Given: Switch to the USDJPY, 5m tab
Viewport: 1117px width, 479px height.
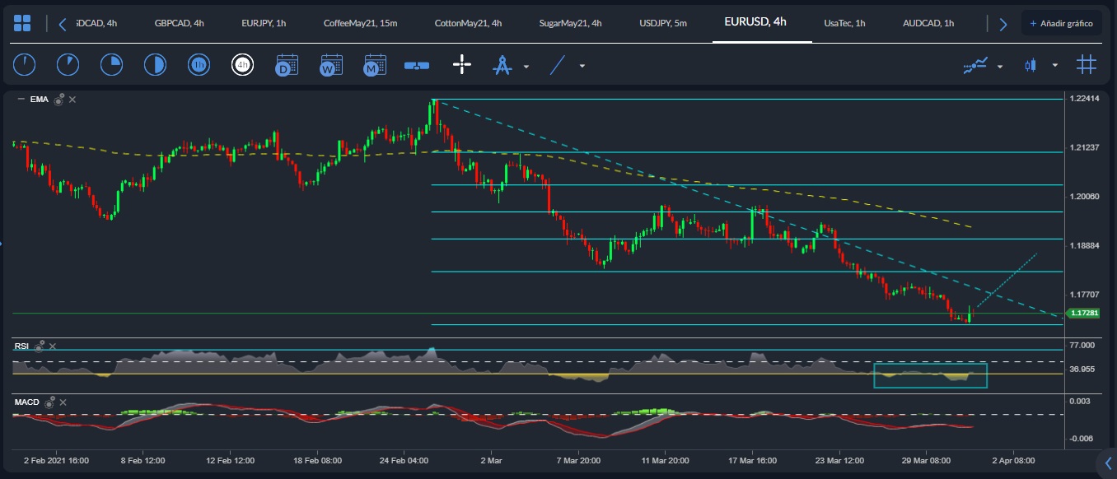Looking at the screenshot, I should pos(663,23).
